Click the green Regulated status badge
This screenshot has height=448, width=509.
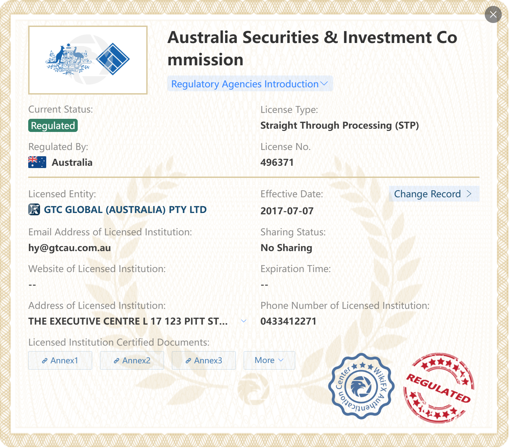53,126
